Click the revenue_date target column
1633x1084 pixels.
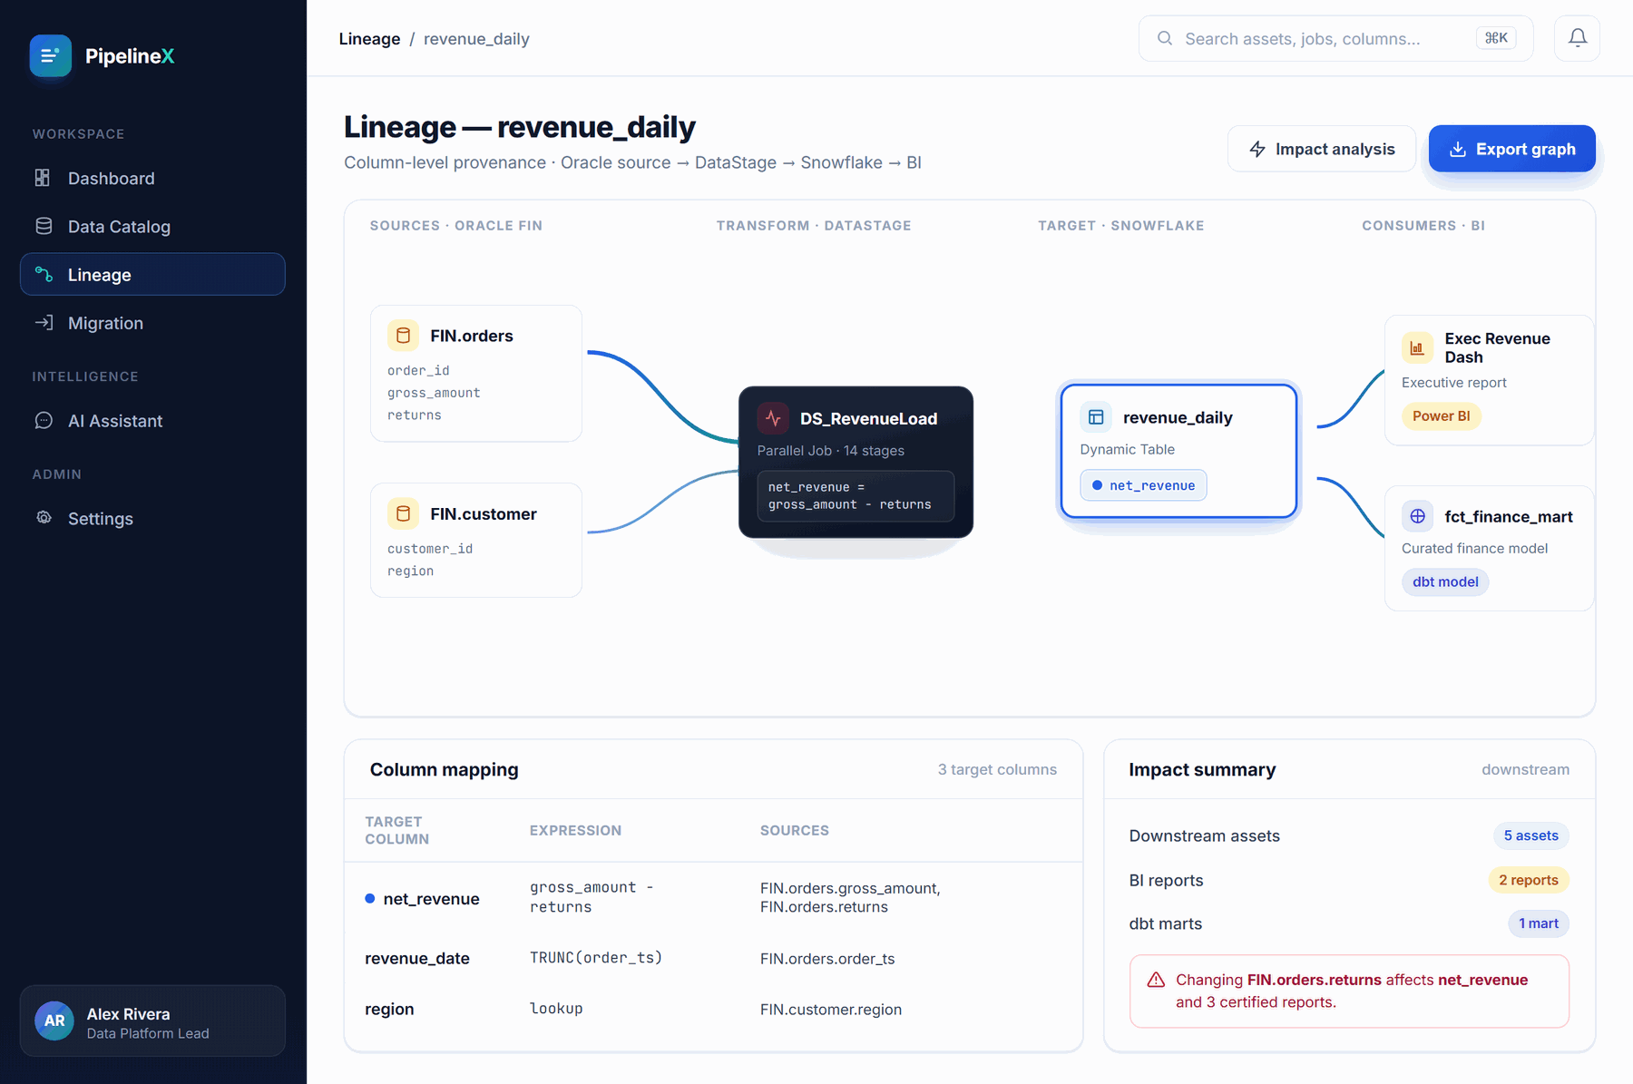(417, 959)
